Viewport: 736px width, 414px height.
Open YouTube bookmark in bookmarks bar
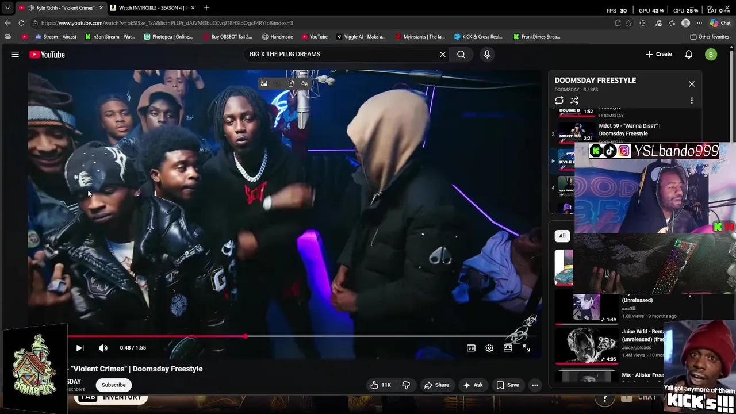315,37
